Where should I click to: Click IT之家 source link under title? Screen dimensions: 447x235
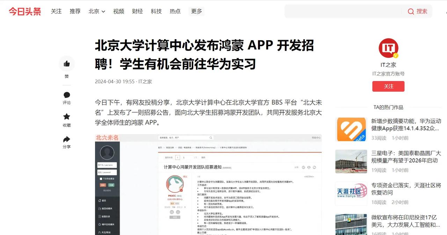click(145, 82)
